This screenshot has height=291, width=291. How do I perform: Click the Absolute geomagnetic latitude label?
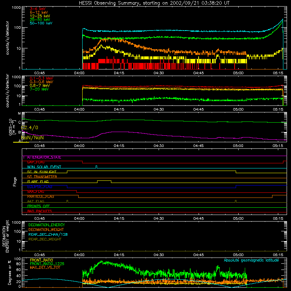click(251, 260)
